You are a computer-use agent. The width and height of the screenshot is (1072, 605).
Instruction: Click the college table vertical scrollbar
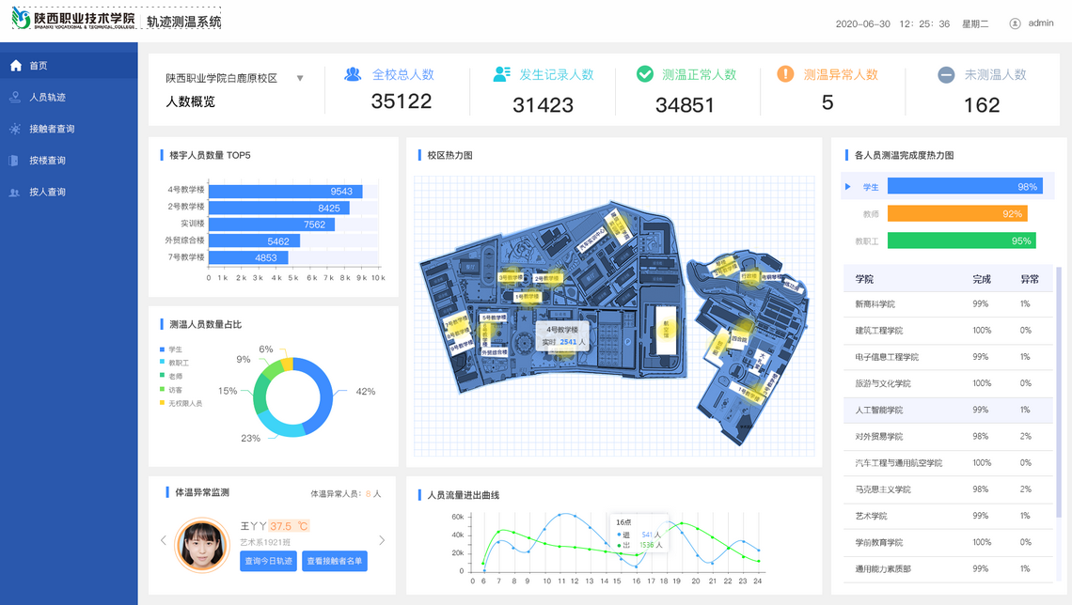point(1059,395)
